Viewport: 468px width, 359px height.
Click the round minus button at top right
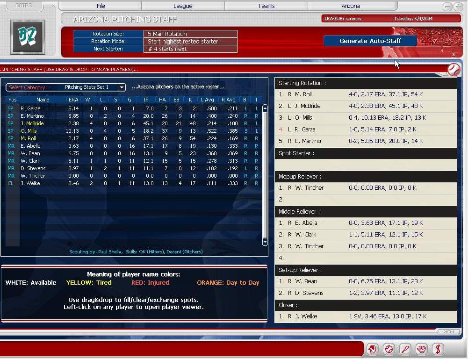(x=447, y=7)
